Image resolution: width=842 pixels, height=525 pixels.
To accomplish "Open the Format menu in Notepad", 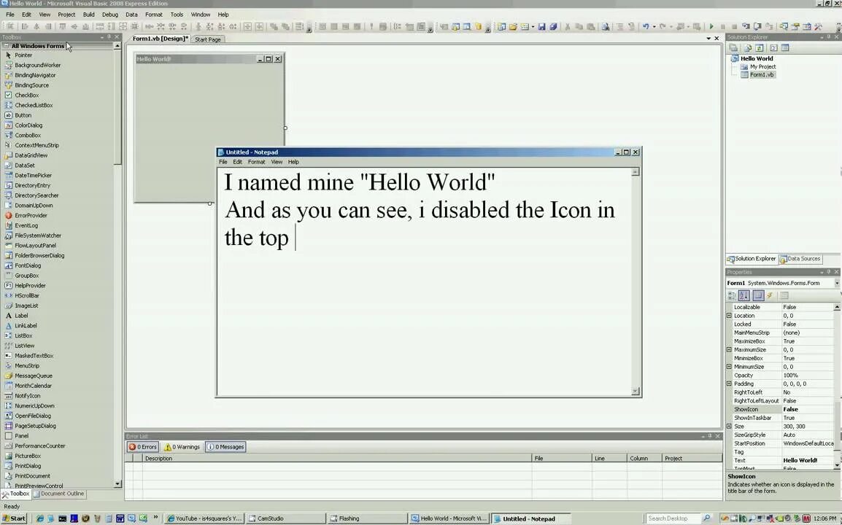I will pos(257,162).
